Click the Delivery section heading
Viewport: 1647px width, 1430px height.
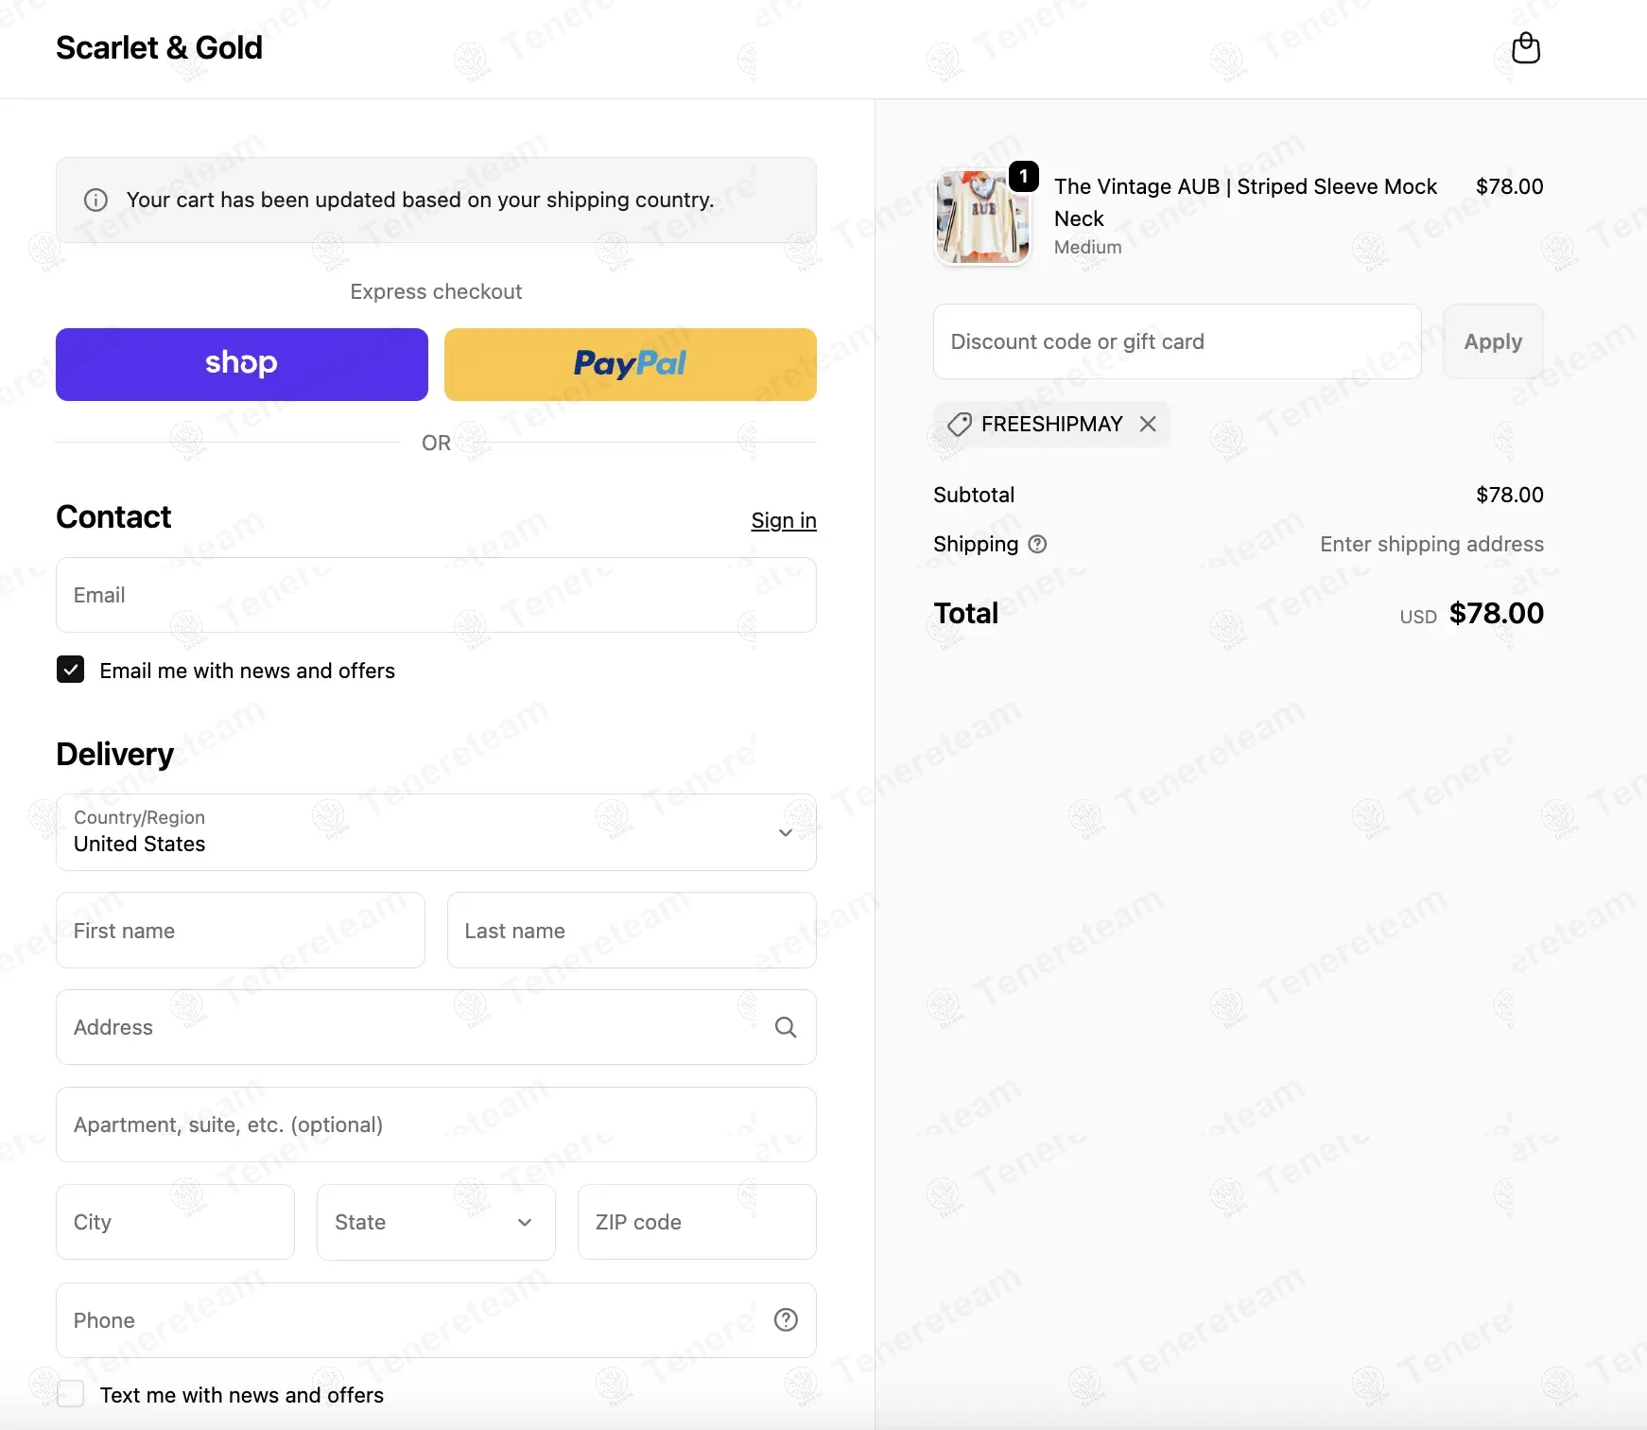point(115,755)
